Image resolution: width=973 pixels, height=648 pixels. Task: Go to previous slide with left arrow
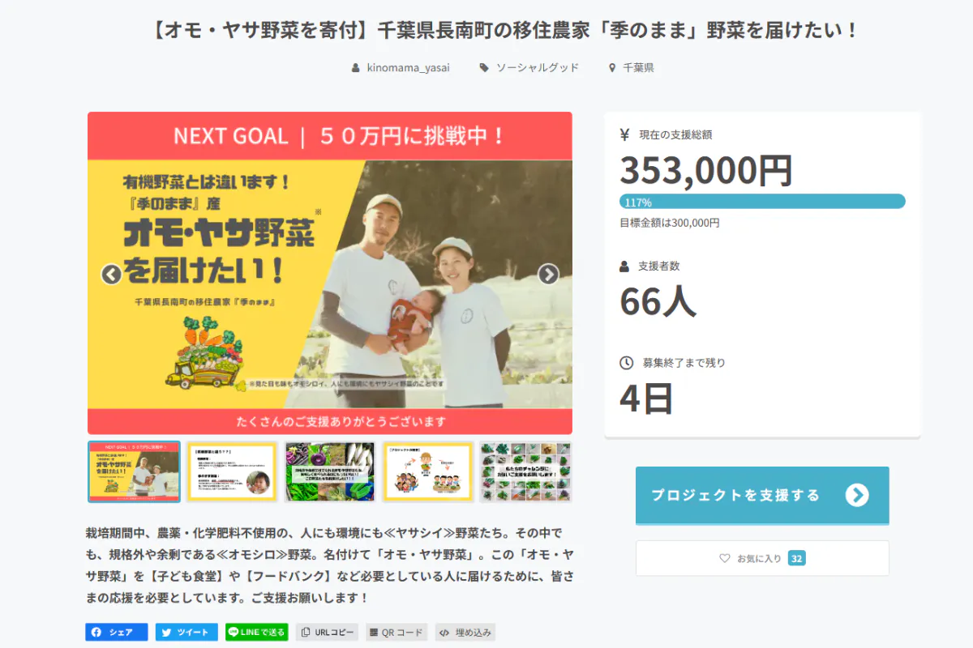click(111, 275)
